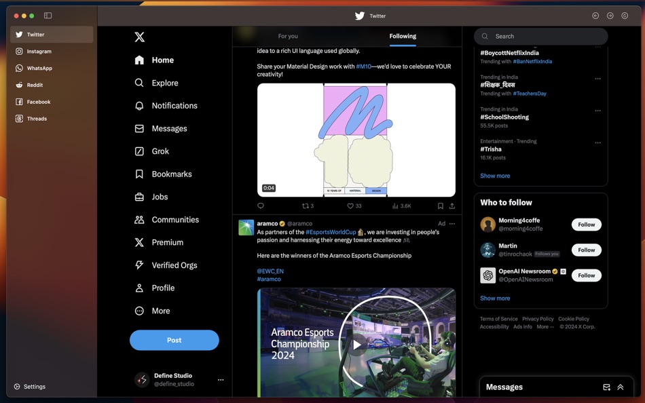
Task: Play the Material Design M10 video
Action: pos(356,140)
